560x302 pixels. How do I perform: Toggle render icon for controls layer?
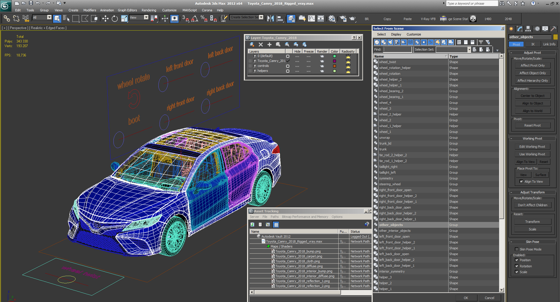(322, 66)
